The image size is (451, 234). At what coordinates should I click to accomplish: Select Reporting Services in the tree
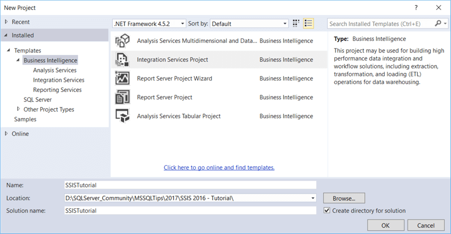tap(57, 90)
